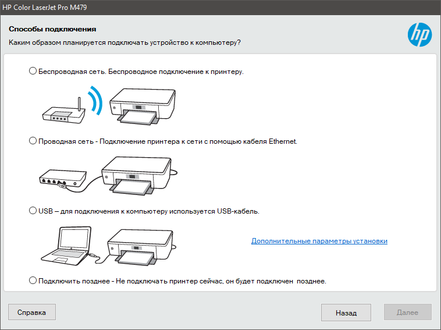This screenshot has width=441, height=330.
Task: Select the 'Подключить позднее' radio option
Action: pyautogui.click(x=33, y=281)
